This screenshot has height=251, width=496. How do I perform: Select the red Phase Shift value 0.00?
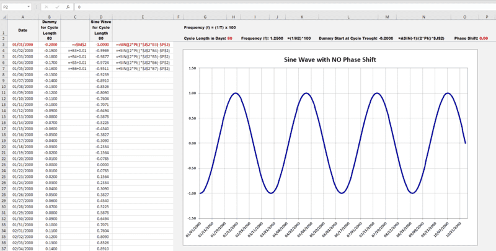(484, 38)
